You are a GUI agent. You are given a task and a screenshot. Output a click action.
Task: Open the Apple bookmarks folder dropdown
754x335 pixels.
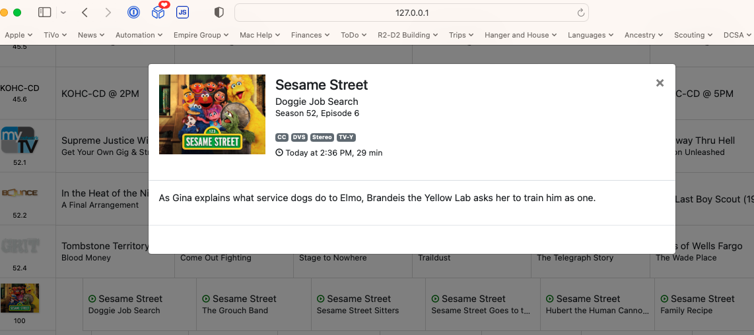[x=19, y=35]
